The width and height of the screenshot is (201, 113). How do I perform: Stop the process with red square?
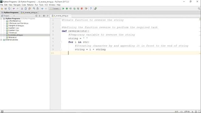pyautogui.click(x=82, y=8)
